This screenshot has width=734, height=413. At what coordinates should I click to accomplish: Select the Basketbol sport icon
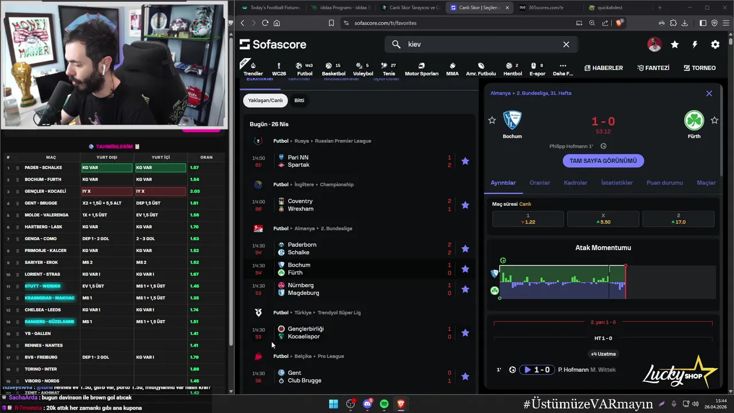click(334, 69)
